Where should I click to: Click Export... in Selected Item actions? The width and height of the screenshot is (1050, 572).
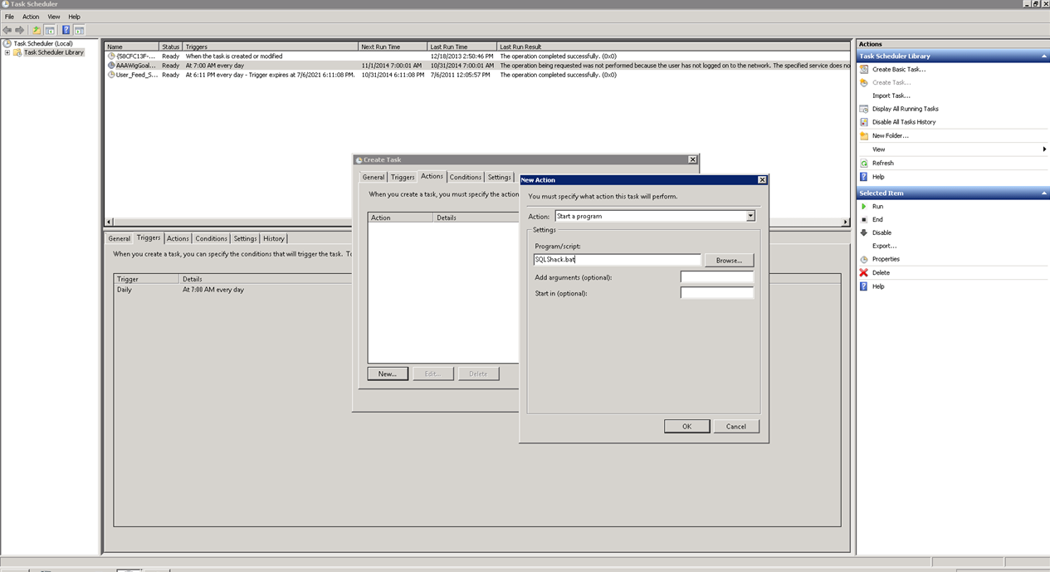click(x=884, y=246)
